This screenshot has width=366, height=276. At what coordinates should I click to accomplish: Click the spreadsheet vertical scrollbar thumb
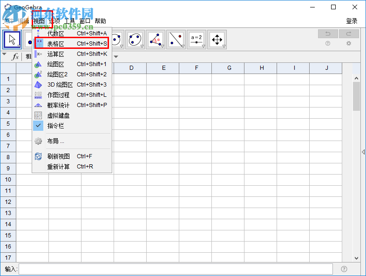[x=356, y=96]
